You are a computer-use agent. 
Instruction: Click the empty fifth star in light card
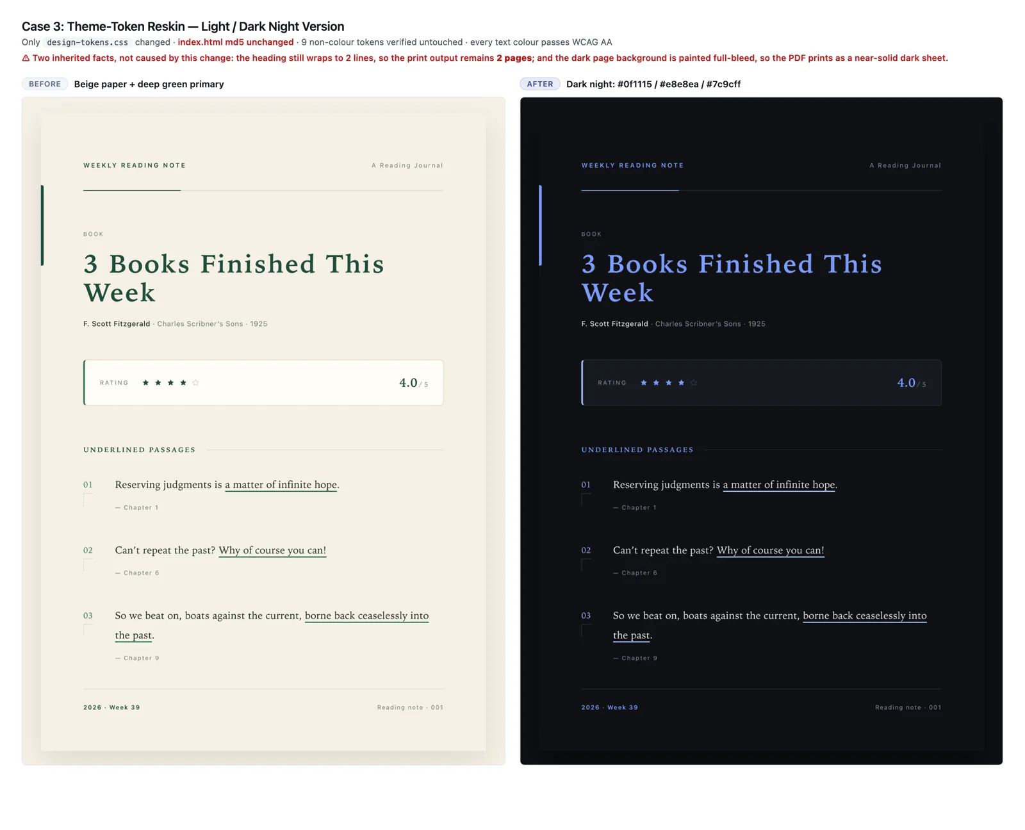[196, 383]
